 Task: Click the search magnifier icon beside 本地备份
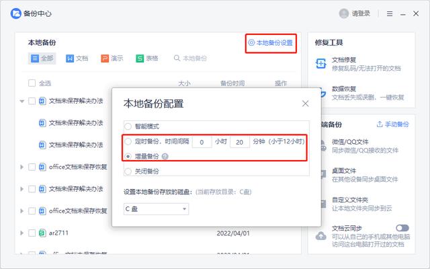pyautogui.click(x=177, y=59)
